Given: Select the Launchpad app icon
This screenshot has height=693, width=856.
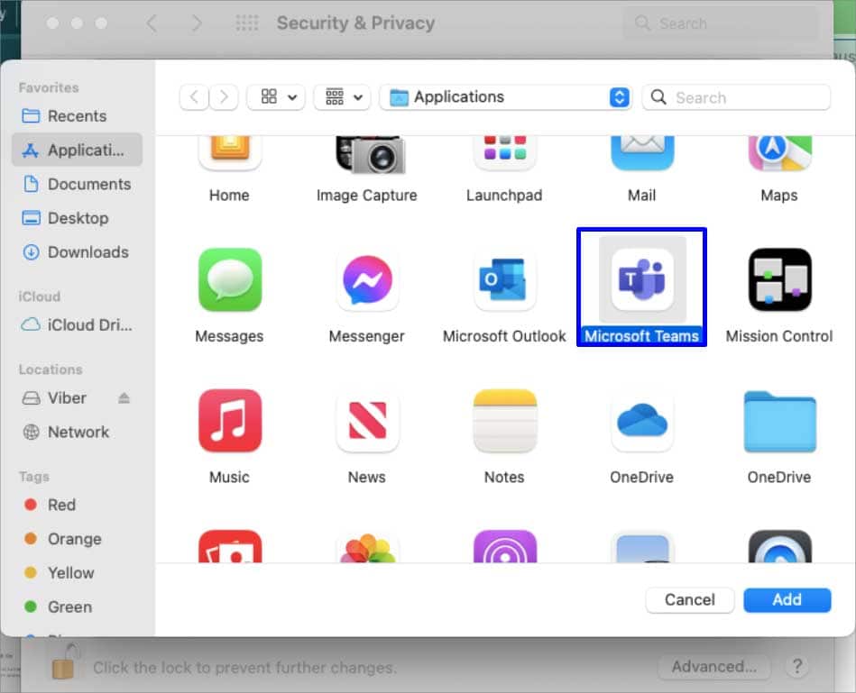Looking at the screenshot, I should click(505, 153).
